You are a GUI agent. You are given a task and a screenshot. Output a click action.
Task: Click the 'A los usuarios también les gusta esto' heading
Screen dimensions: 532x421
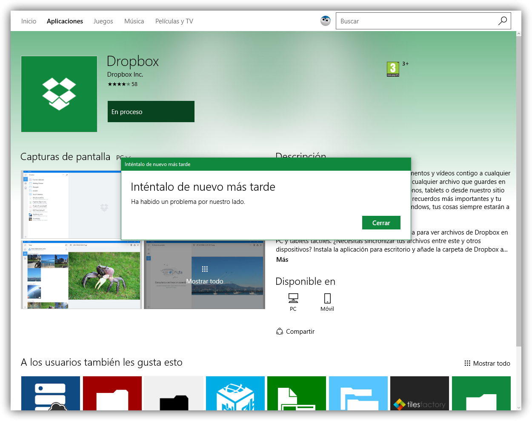point(102,362)
